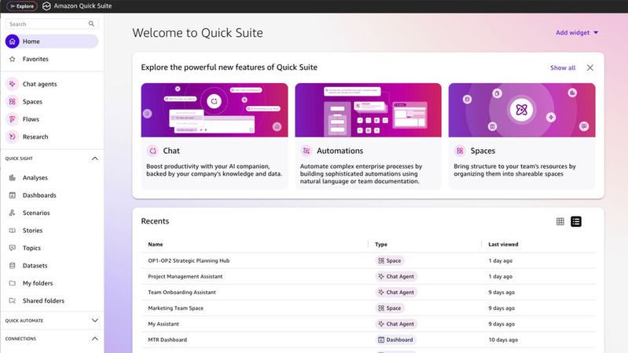Open the Spaces feature card thumbnail

522,110
